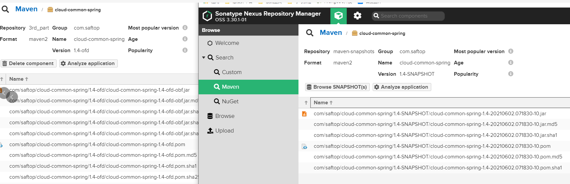Click the NuGet search magnifier icon
Image resolution: width=570 pixels, height=184 pixels.
pos(217,101)
